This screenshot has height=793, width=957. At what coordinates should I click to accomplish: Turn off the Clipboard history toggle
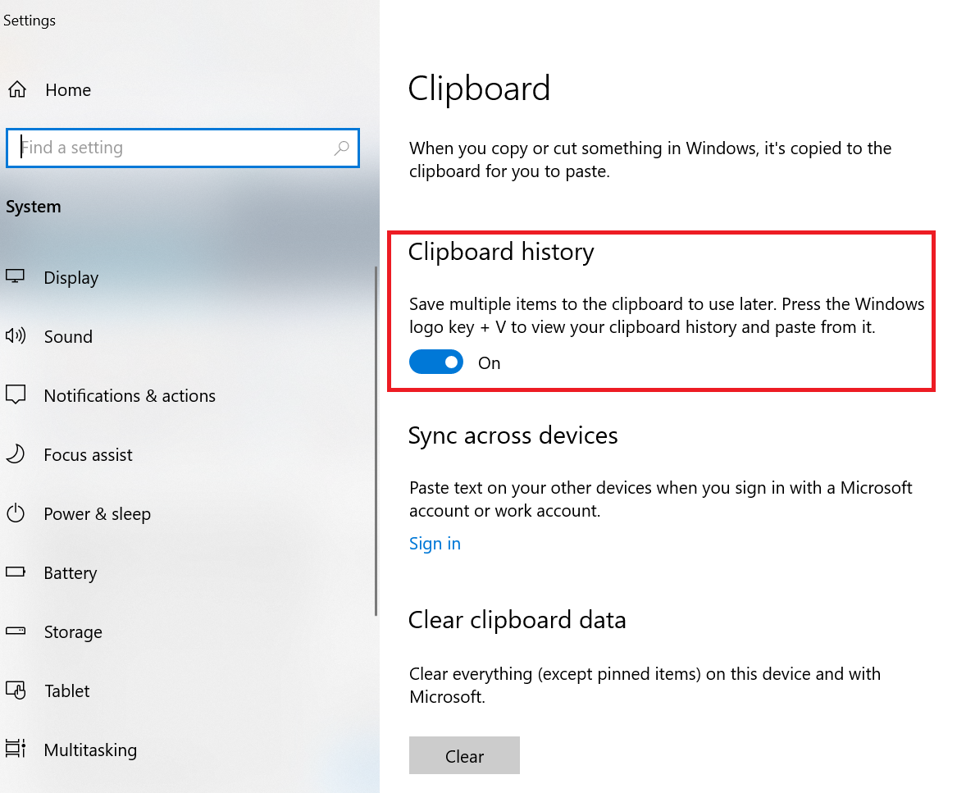click(436, 362)
